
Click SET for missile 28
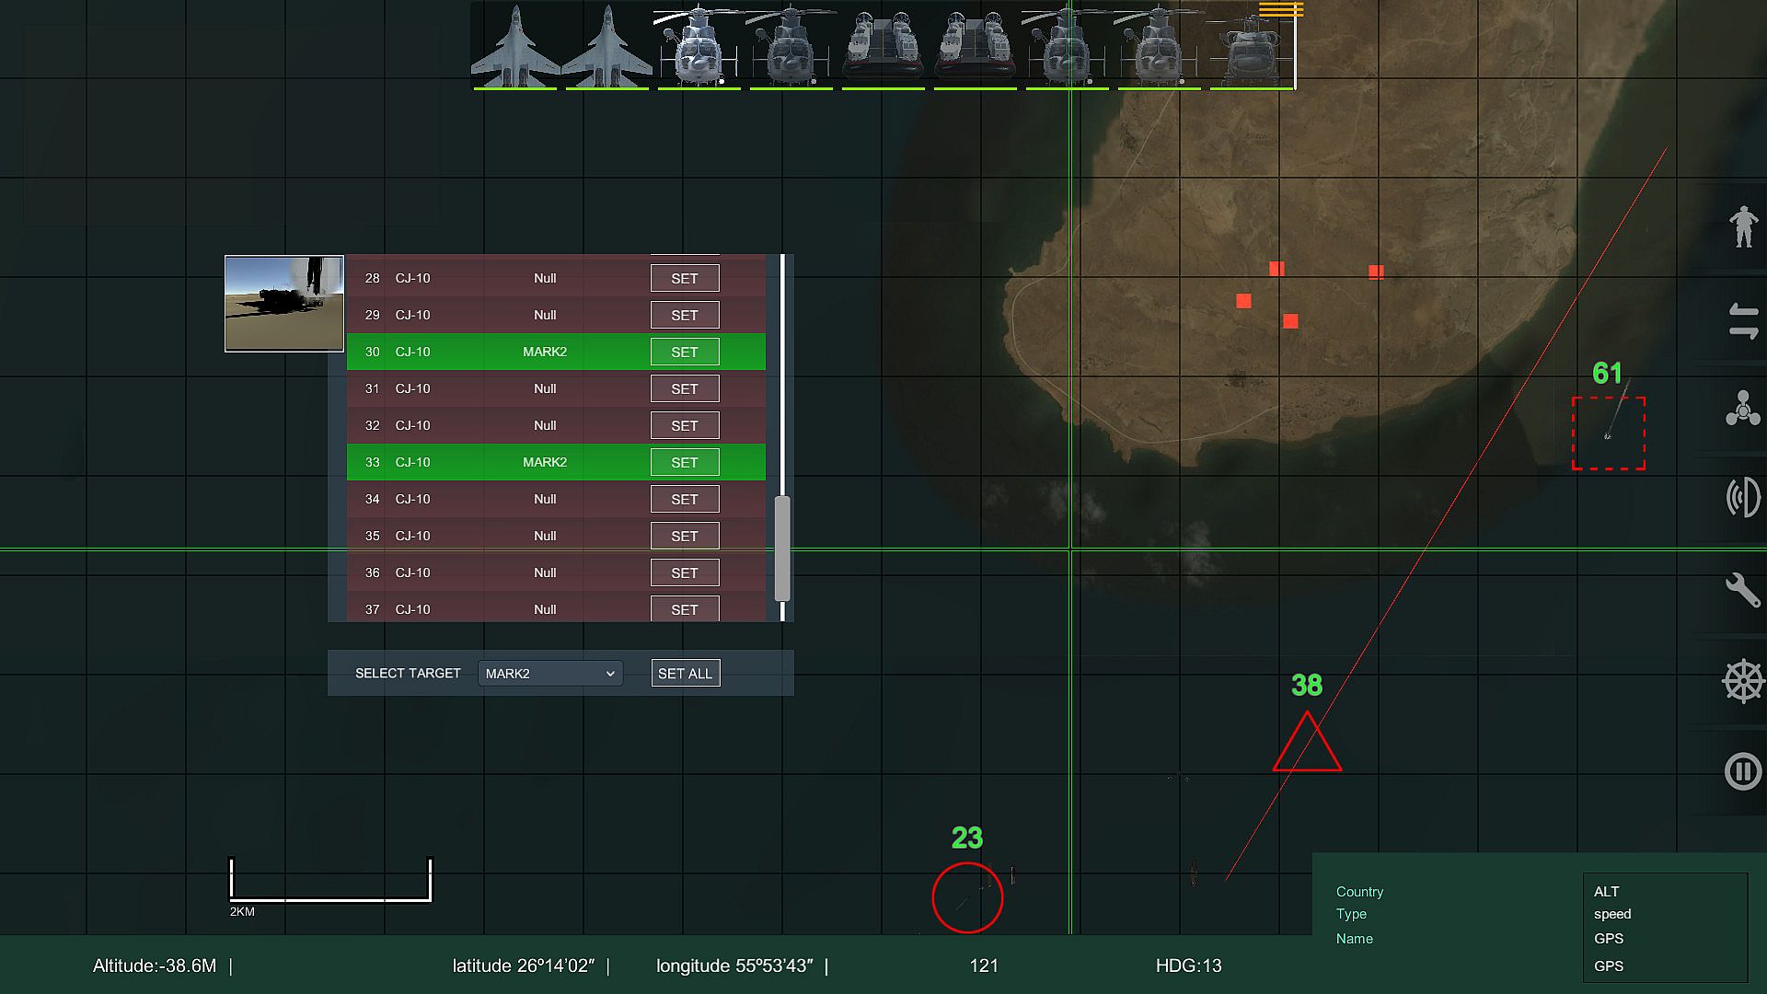(x=684, y=278)
